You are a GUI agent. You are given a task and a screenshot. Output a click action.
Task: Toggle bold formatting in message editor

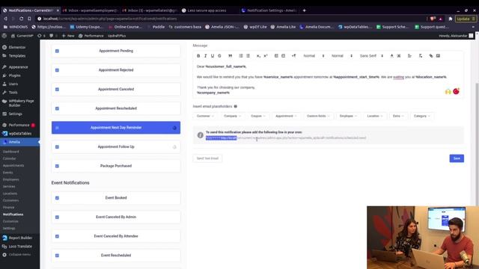[x=198, y=56]
